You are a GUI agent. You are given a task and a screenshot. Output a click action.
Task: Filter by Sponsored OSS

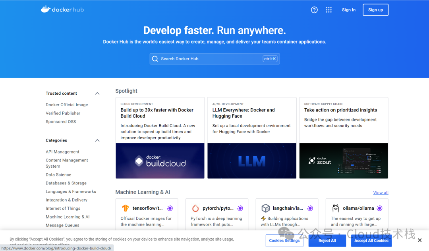[x=61, y=122]
